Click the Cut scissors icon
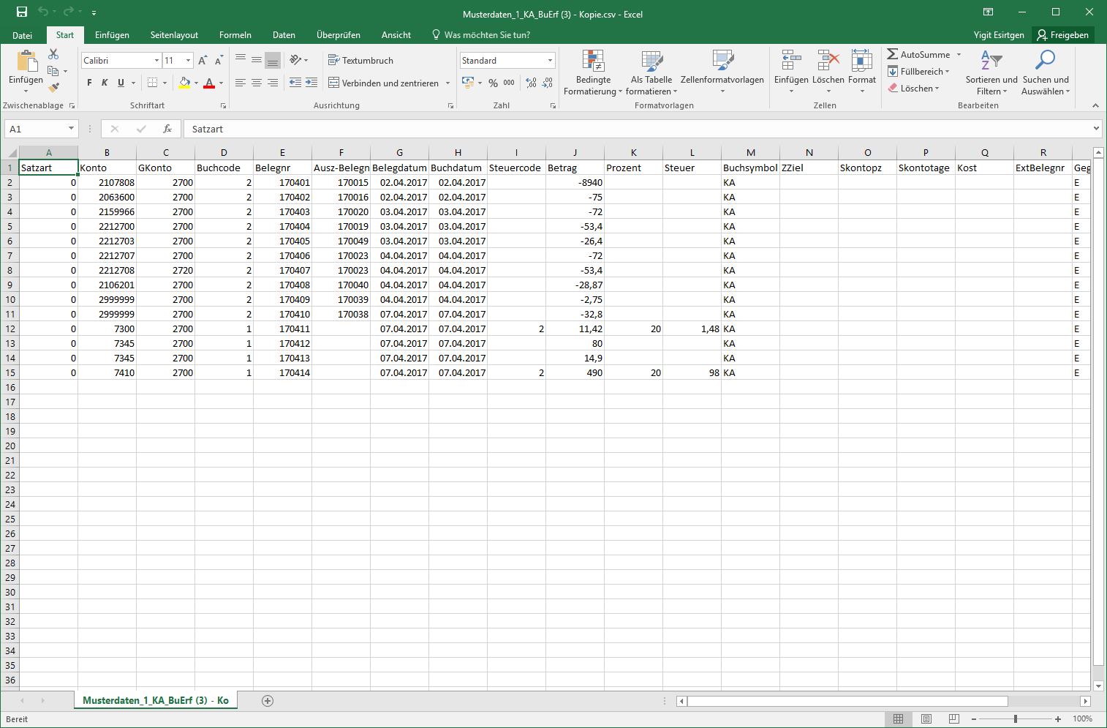 [53, 55]
